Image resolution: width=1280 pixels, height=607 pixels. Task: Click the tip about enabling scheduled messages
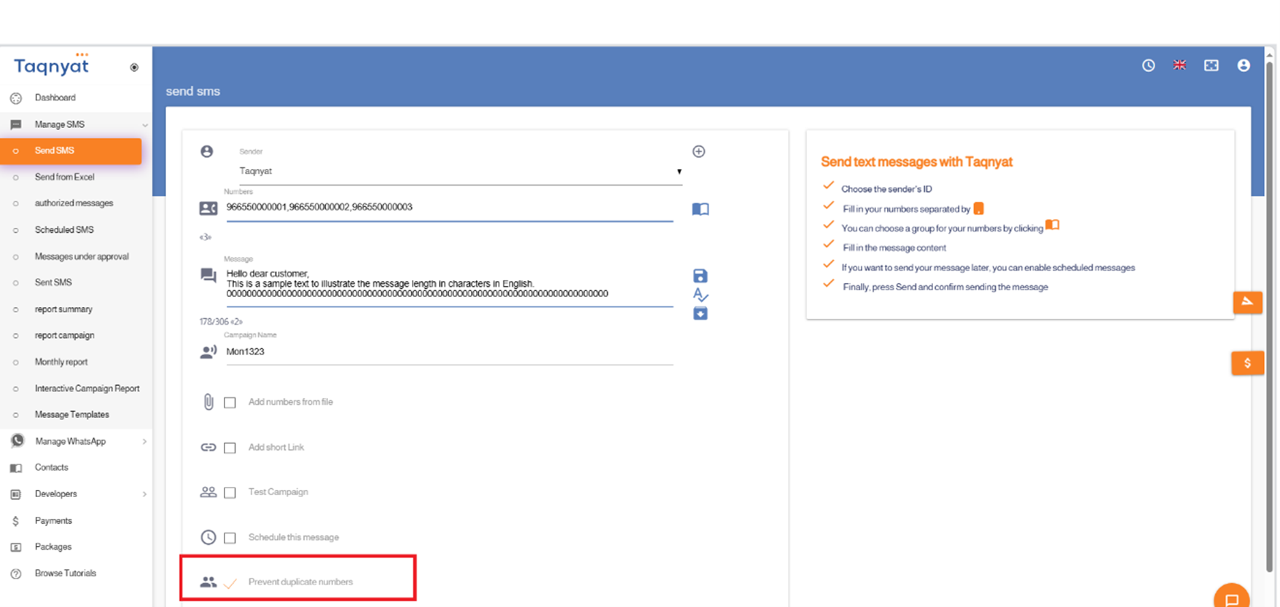tap(988, 268)
